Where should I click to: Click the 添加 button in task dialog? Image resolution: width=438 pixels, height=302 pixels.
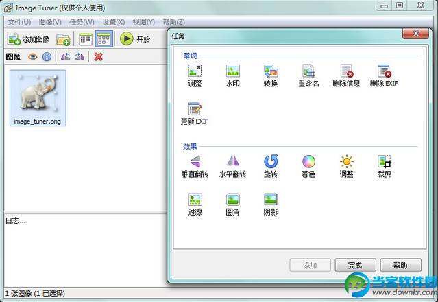(310, 265)
